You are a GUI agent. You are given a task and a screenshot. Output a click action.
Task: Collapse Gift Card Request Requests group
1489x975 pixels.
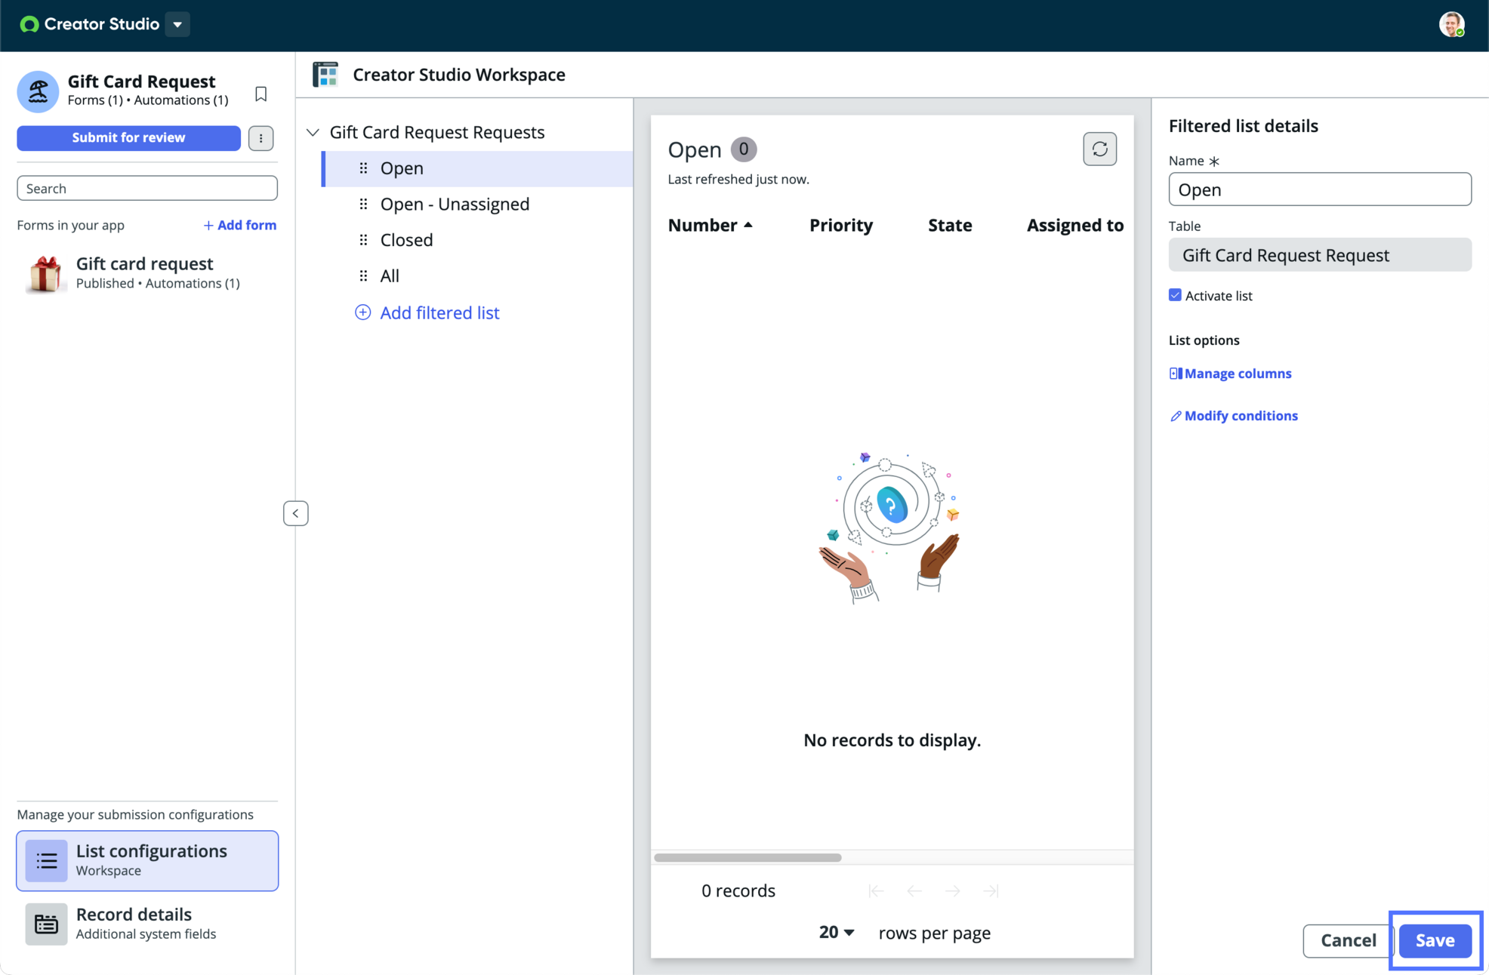(x=313, y=132)
